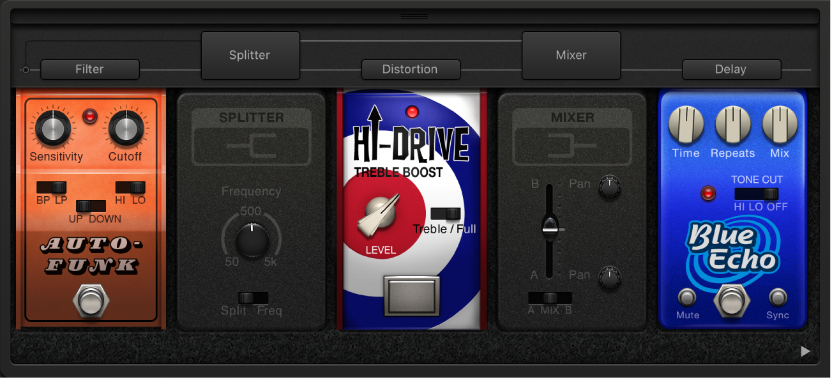
Task: Turn the Cutoff knob on the filter pedal
Action: tap(126, 127)
